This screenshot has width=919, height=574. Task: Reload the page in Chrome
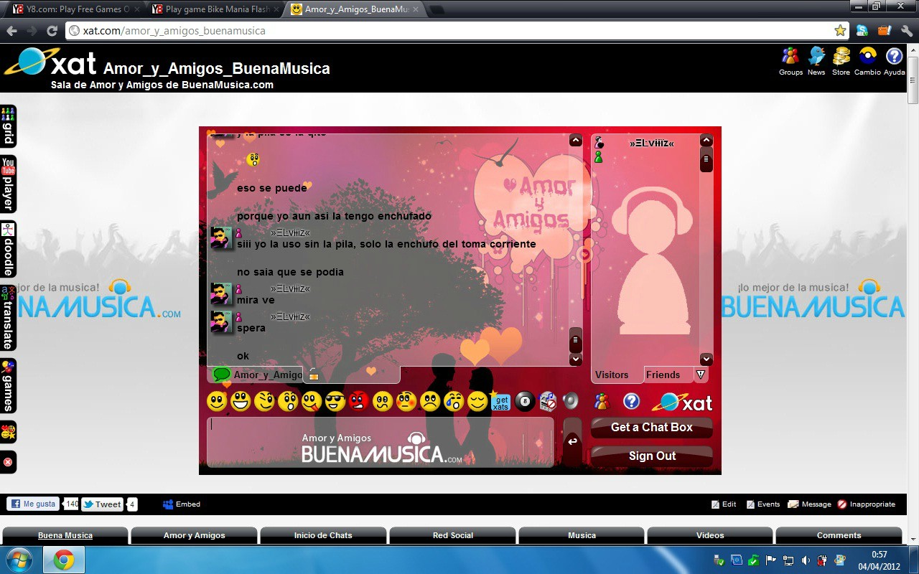pyautogui.click(x=52, y=31)
